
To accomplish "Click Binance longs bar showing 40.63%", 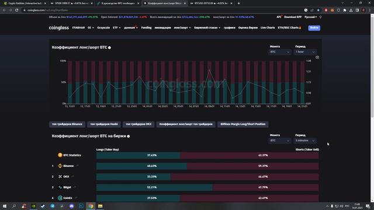I will click(x=141, y=166).
